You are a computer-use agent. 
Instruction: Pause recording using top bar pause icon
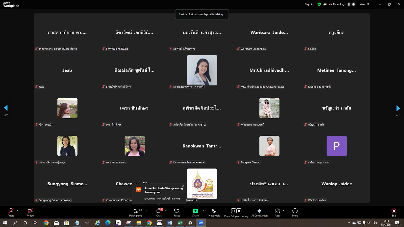(x=349, y=4)
